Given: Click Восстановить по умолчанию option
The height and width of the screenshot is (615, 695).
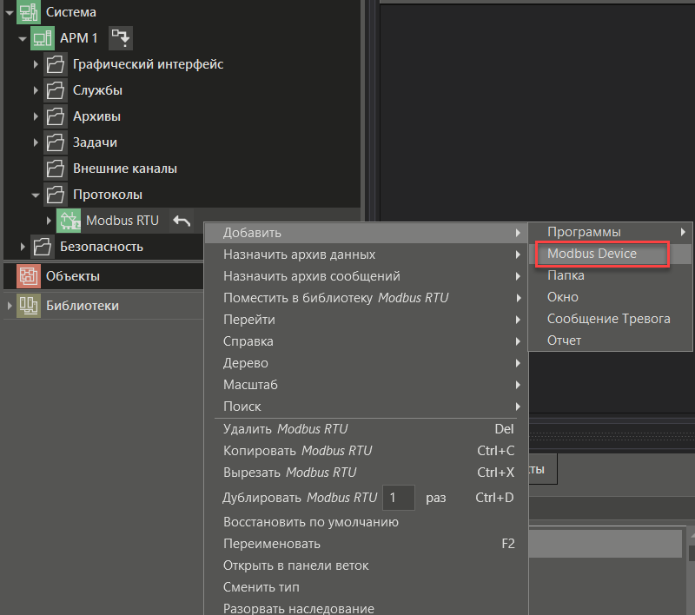Looking at the screenshot, I should click(x=310, y=522).
